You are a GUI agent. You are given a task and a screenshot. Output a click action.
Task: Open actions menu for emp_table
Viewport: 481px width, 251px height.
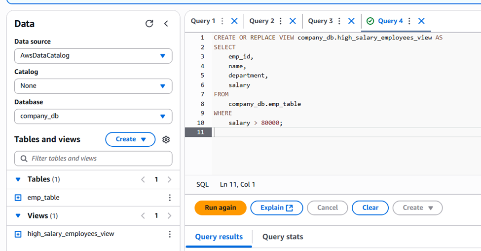170,198
